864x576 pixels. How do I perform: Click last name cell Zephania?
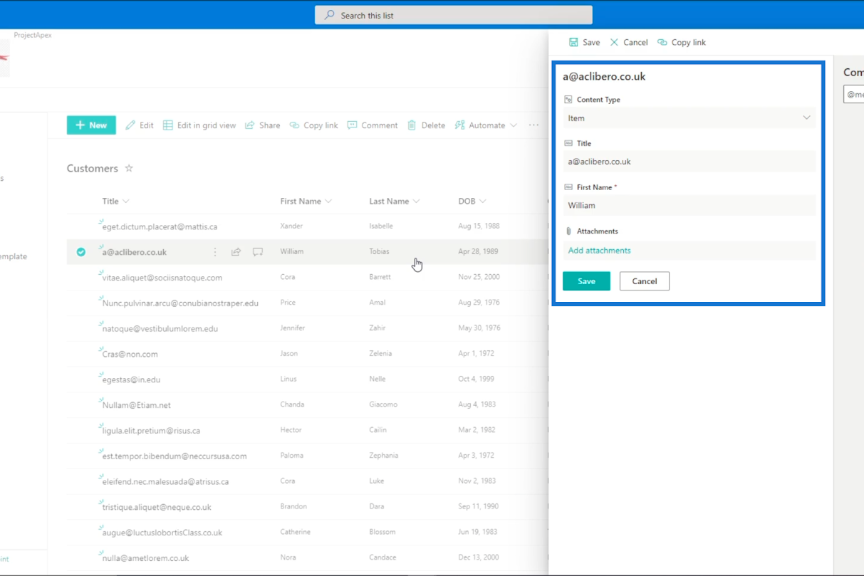[384, 456]
